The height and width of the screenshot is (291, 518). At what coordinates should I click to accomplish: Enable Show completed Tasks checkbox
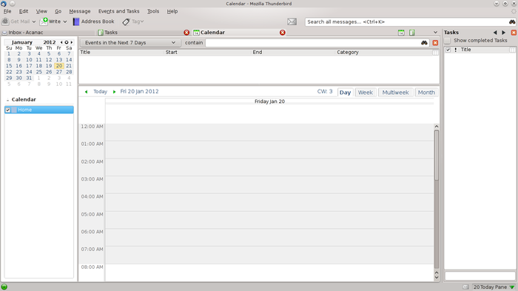point(447,40)
